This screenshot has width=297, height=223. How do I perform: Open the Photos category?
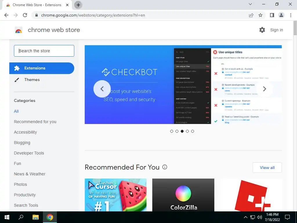click(x=21, y=184)
